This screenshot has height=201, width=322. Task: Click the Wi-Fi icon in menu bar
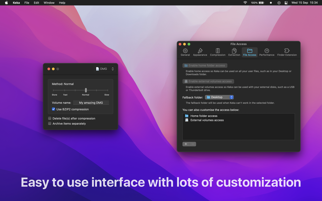pyautogui.click(x=245, y=3)
